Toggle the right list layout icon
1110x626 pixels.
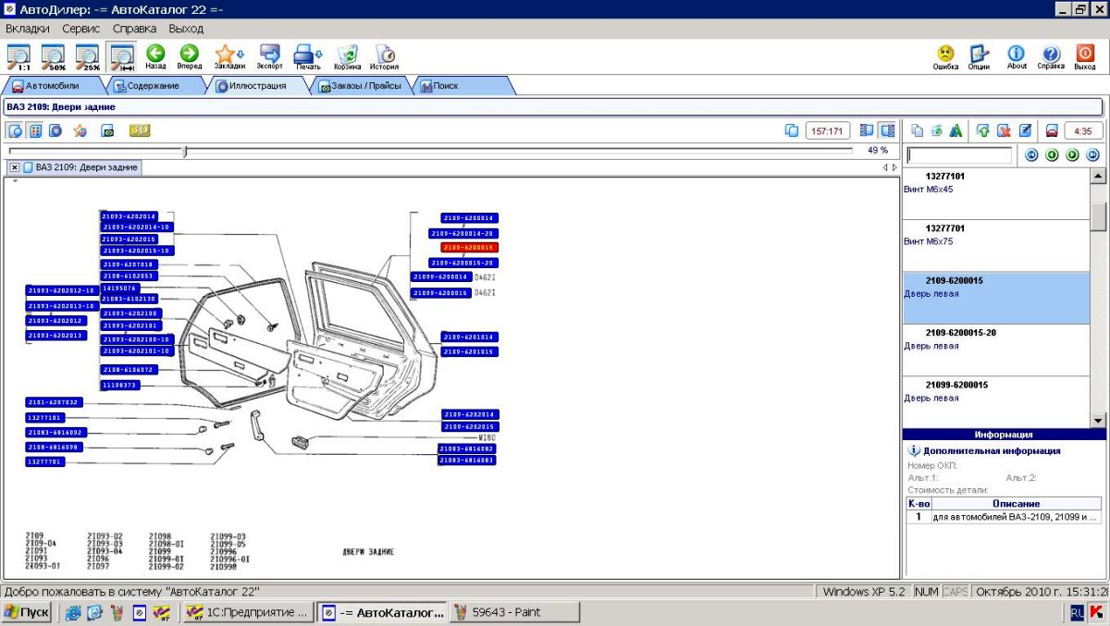click(887, 130)
